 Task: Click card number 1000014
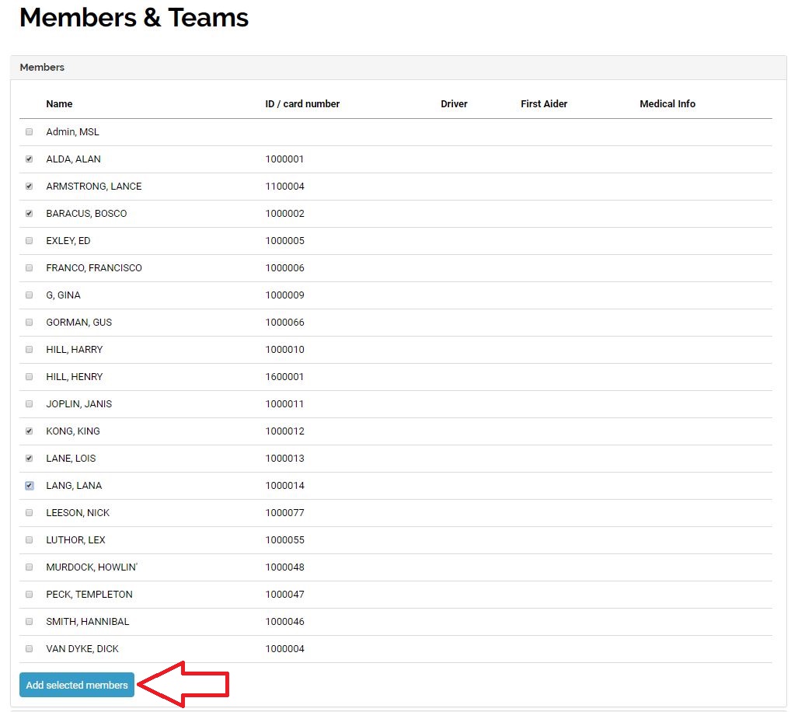[x=284, y=487]
